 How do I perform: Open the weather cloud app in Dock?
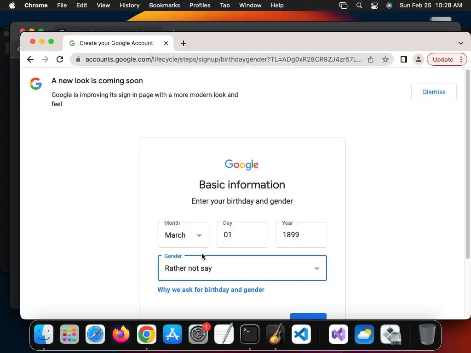364,334
